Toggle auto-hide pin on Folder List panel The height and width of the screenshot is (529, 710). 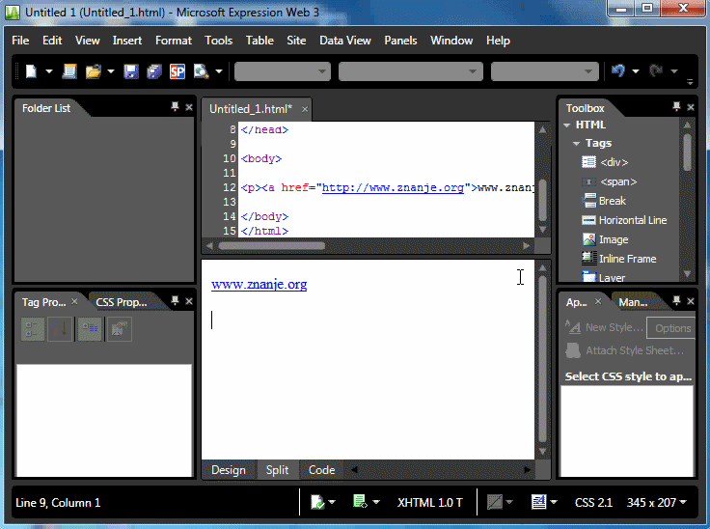tap(175, 107)
